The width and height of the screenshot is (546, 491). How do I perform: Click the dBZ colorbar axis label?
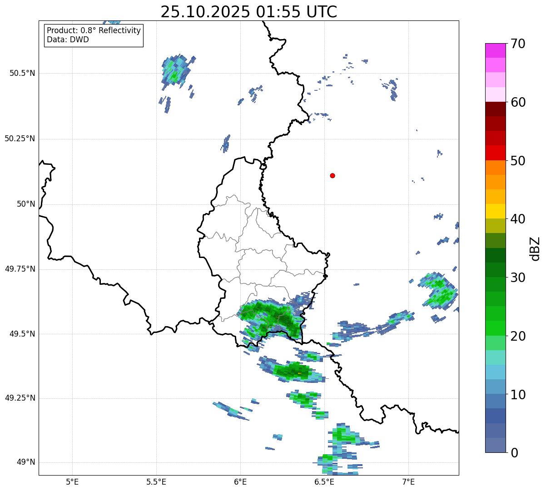pyautogui.click(x=536, y=248)
